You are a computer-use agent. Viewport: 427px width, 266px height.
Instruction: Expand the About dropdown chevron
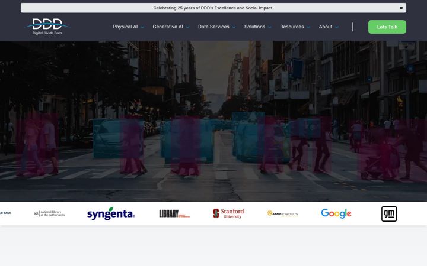(x=337, y=27)
